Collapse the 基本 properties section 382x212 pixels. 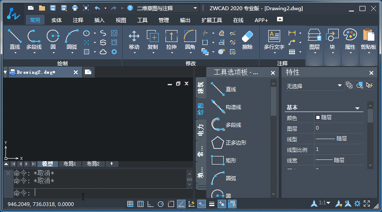[357, 108]
